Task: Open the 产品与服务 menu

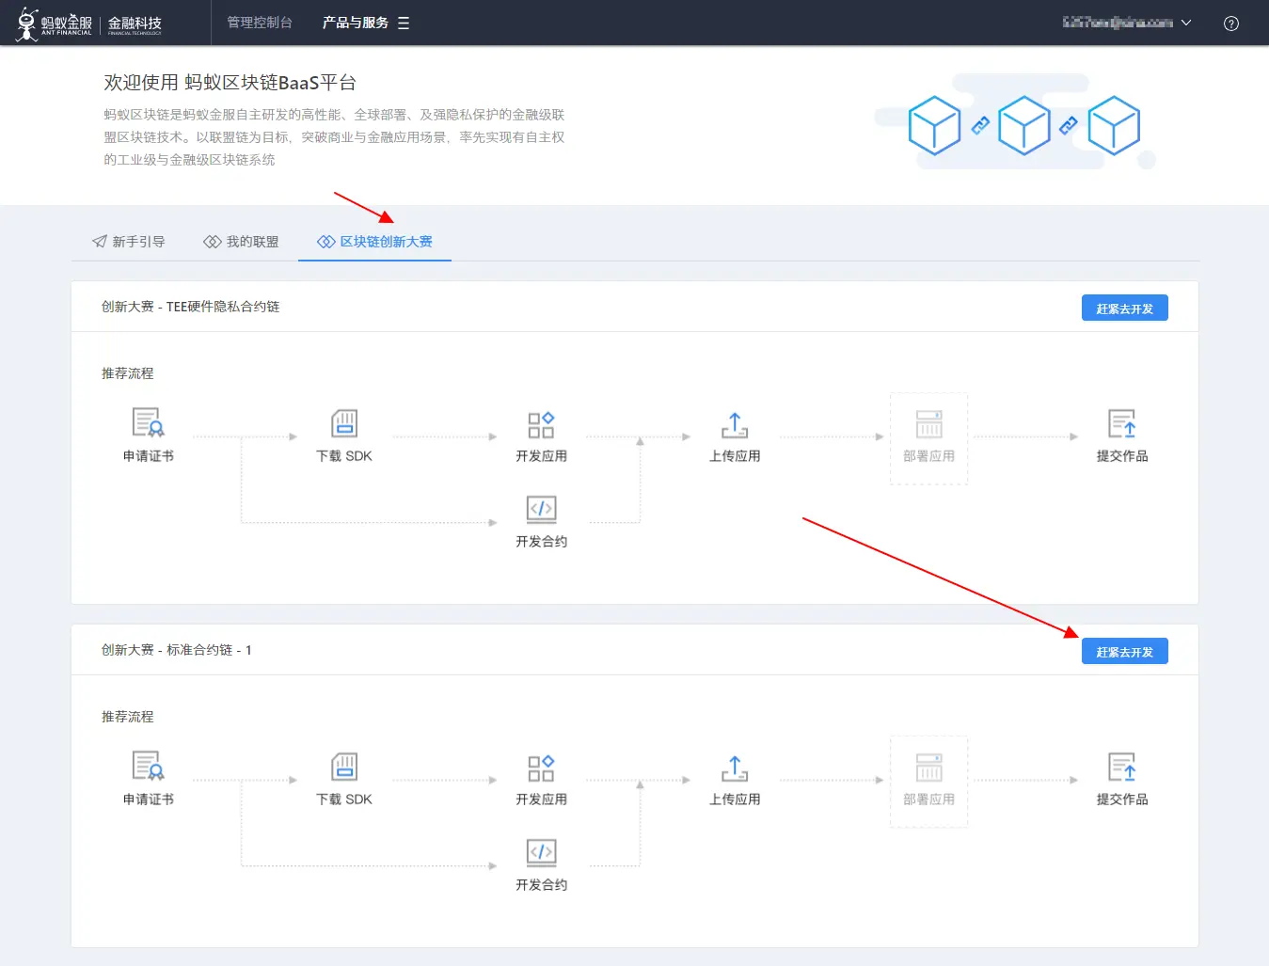Action: click(x=356, y=23)
